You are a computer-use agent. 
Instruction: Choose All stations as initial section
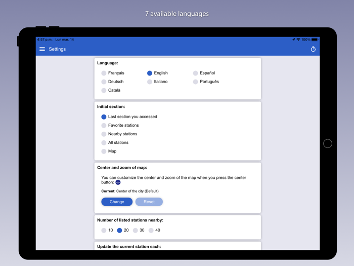tap(115, 142)
